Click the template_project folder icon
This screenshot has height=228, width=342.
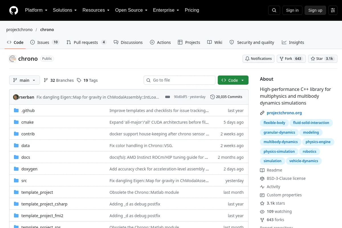(x=16, y=192)
